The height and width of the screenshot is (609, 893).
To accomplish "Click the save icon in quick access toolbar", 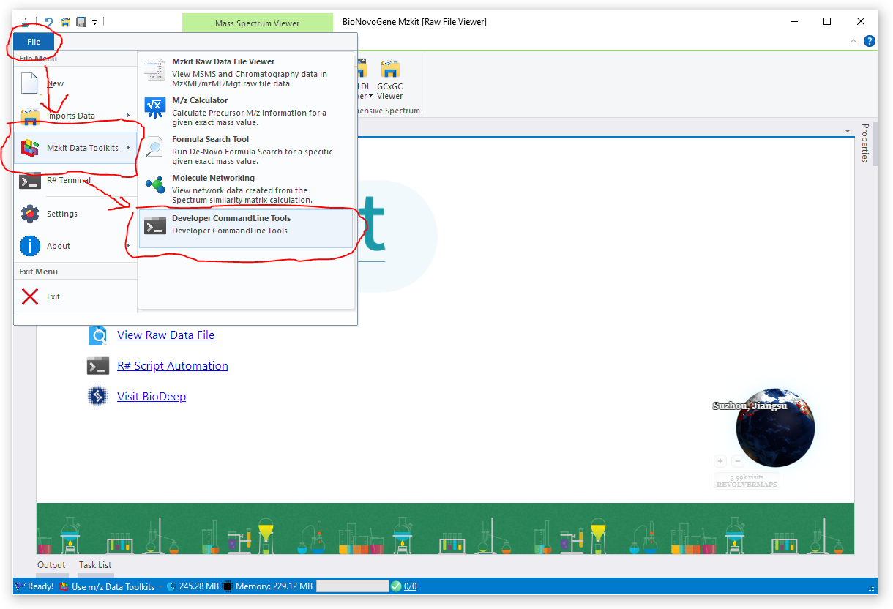I will pos(81,22).
